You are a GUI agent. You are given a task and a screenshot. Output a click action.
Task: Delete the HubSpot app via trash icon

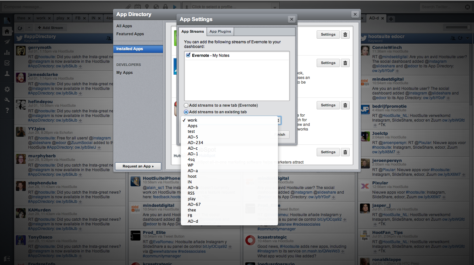345,152
